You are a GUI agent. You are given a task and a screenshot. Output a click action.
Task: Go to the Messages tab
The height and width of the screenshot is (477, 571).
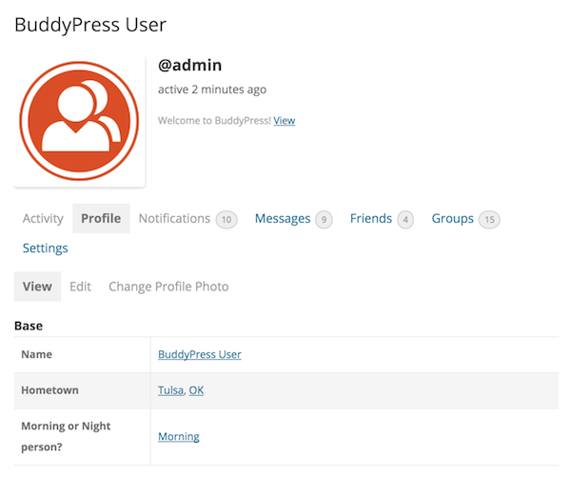coord(283,219)
